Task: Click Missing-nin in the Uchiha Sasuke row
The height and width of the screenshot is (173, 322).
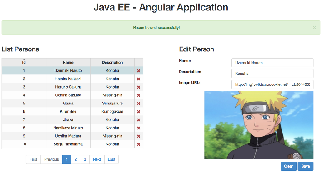Action: [112, 95]
